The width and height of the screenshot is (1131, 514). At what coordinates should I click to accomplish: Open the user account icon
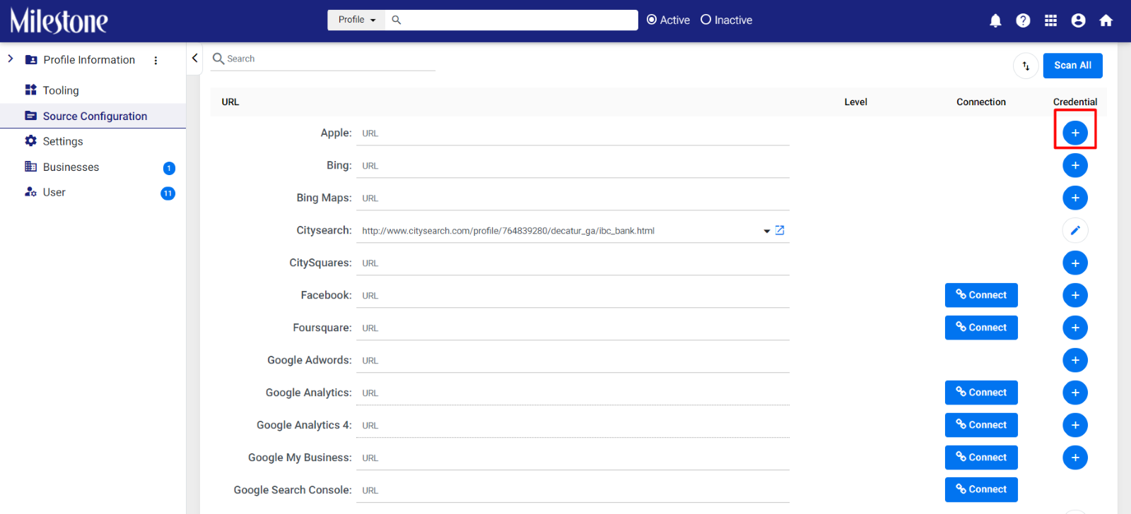(x=1078, y=20)
